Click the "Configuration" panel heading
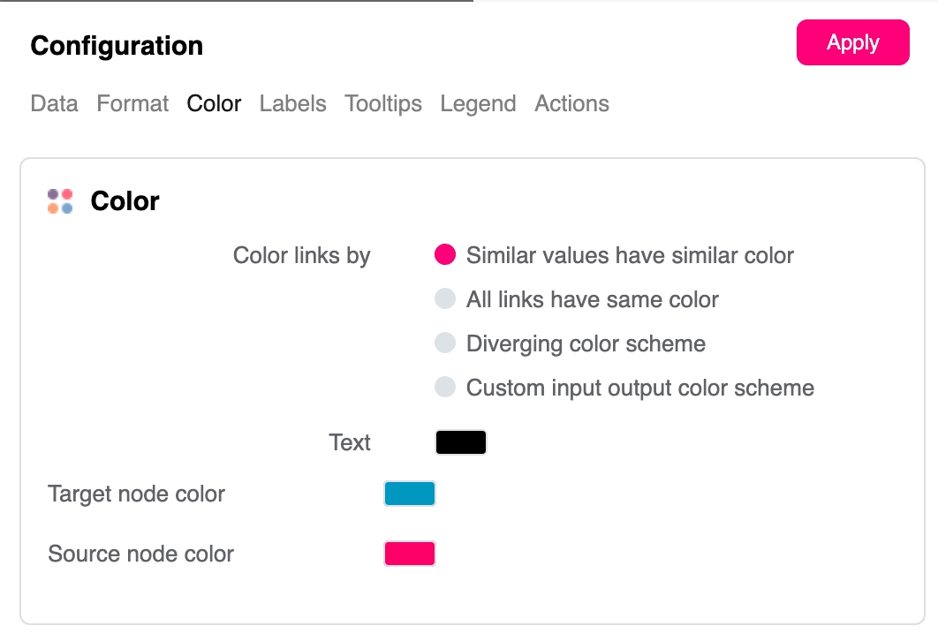This screenshot has width=938, height=641. click(117, 46)
